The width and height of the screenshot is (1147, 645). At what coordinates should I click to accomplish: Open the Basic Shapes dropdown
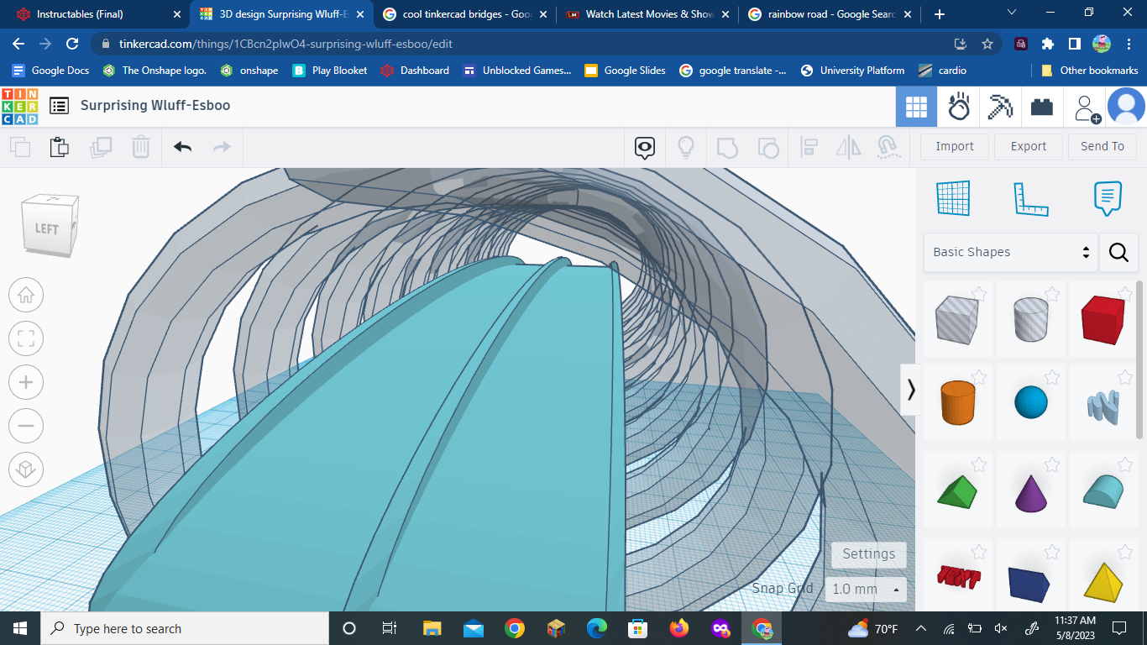coord(1008,252)
